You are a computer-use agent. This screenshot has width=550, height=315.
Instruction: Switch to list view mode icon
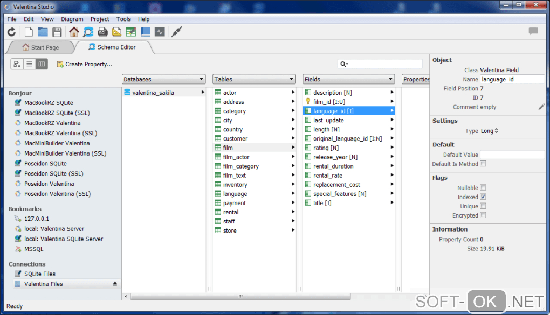tap(30, 64)
